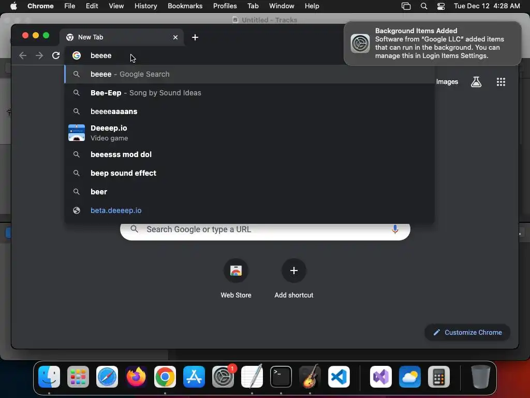Open the Window menu

click(x=282, y=6)
